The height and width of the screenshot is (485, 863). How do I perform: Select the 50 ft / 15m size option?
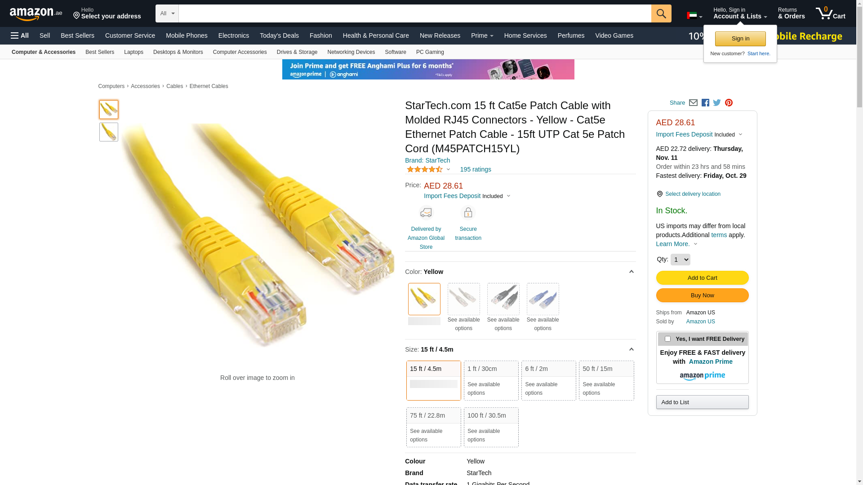[x=606, y=380]
